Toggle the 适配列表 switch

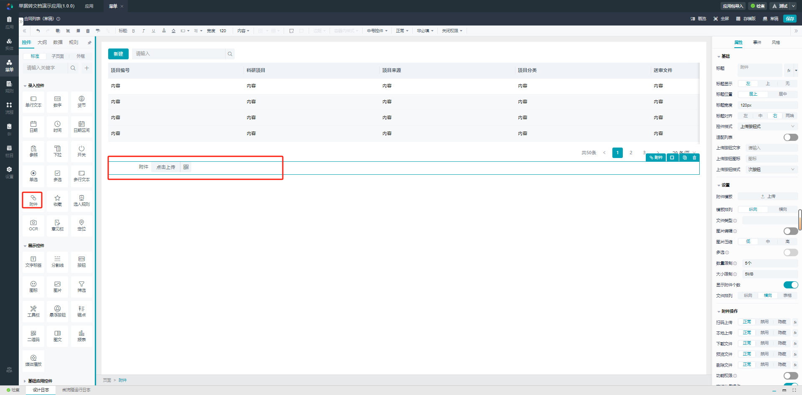click(x=790, y=138)
